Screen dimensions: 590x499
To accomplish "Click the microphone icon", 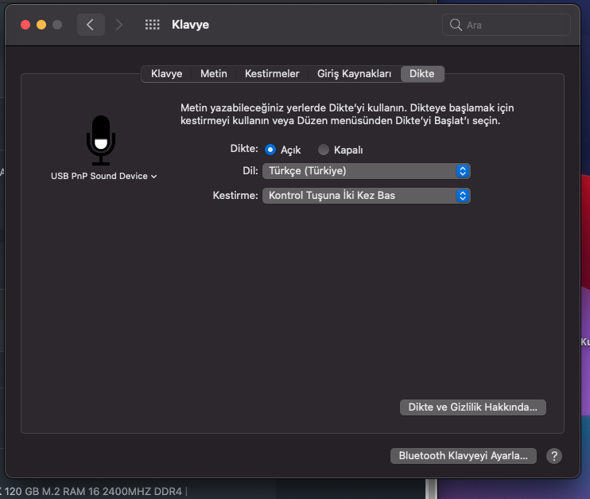I will [101, 140].
